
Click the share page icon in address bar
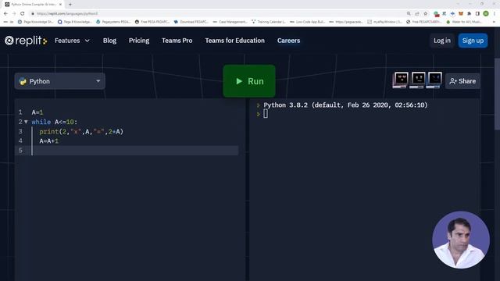[x=417, y=14]
